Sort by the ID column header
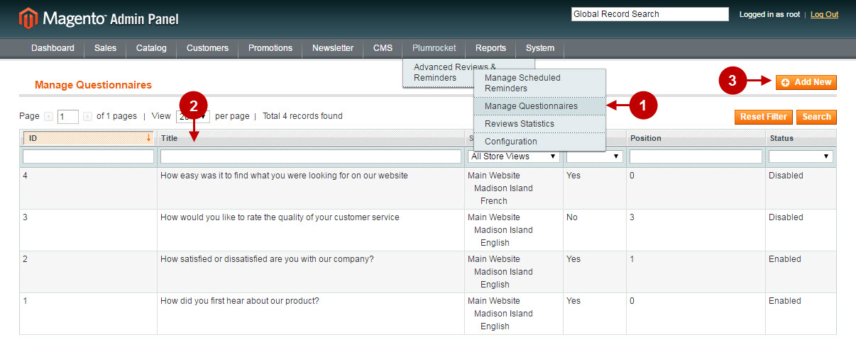Viewport: 856px width, 342px height. click(x=88, y=138)
